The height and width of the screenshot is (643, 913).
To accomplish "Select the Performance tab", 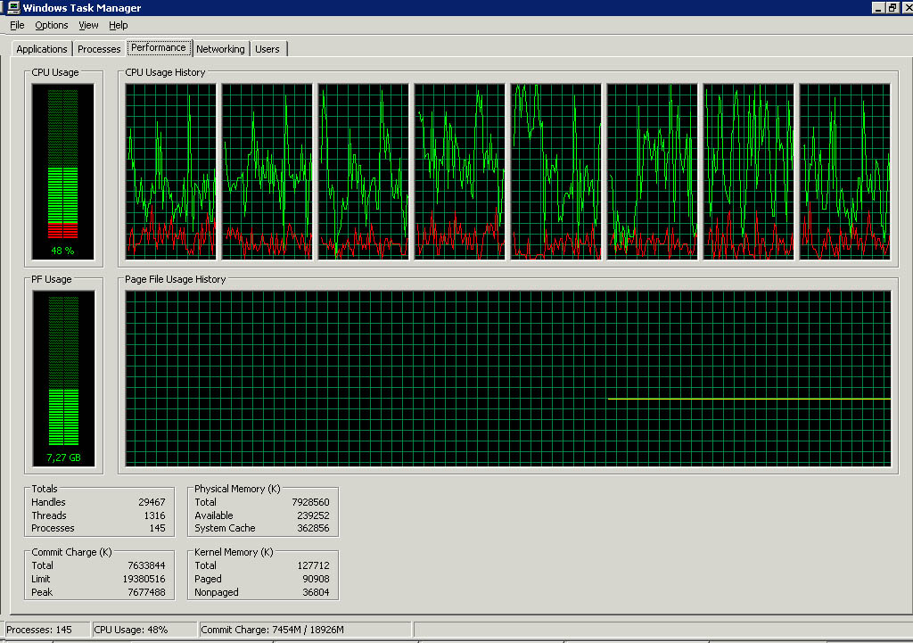I will tap(159, 47).
